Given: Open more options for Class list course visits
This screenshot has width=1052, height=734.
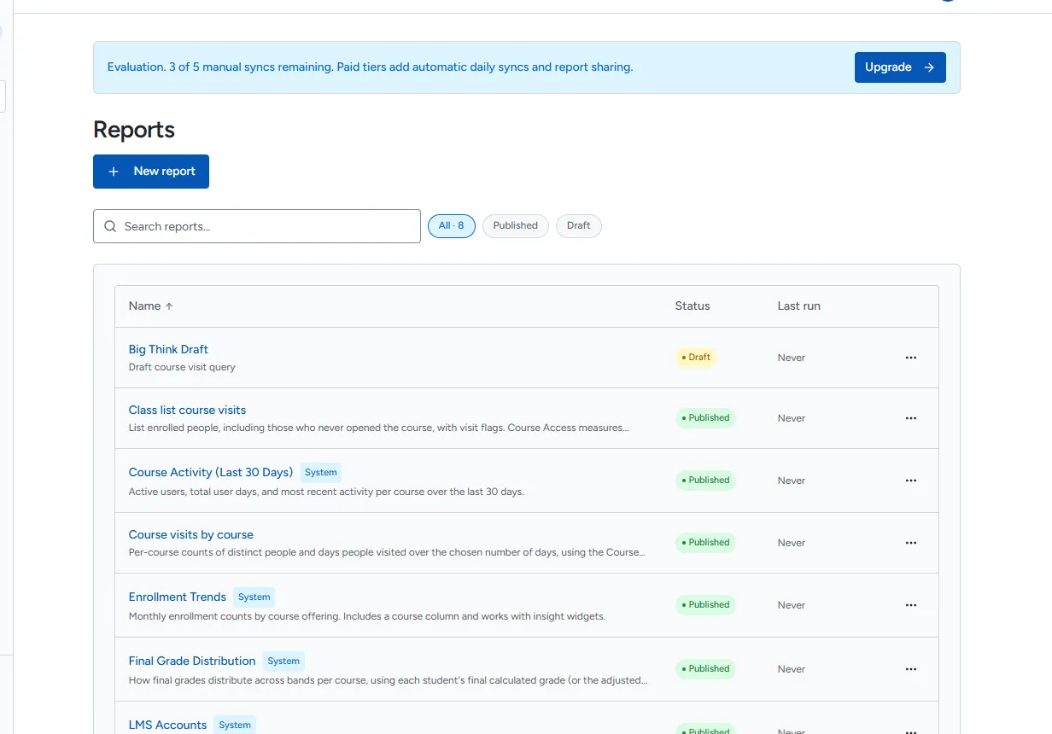Looking at the screenshot, I should 910,418.
